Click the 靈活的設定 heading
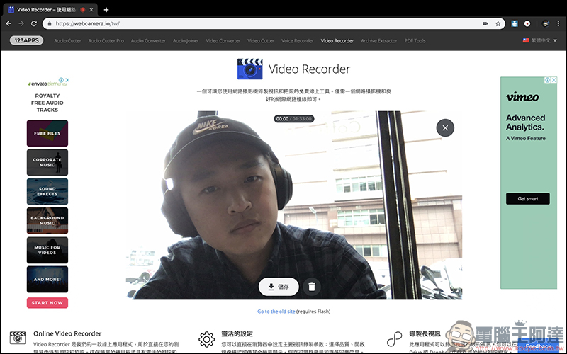Screen dimensions: 567x354 click(237, 333)
